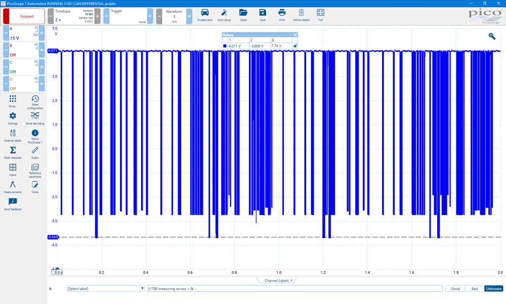This screenshot has width=506, height=304.
Task: Open channel D Off options
Action: (24, 83)
